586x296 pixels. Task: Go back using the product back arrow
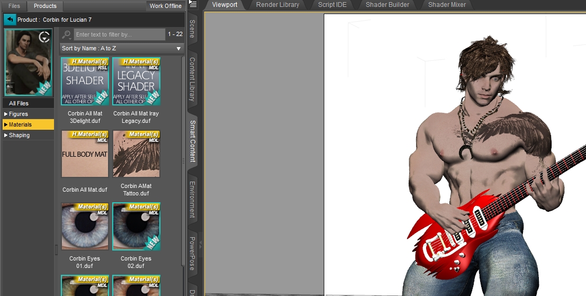pyautogui.click(x=10, y=20)
